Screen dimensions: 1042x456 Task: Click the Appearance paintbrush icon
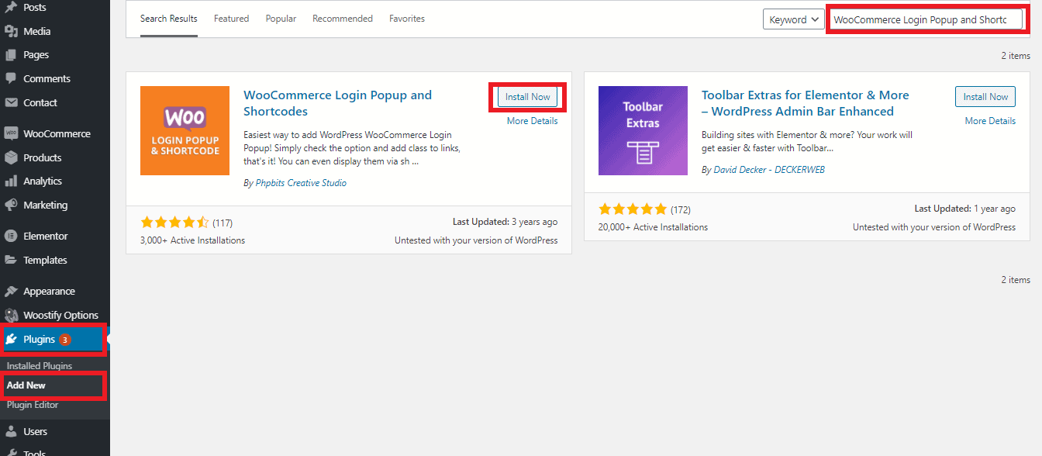pyautogui.click(x=12, y=292)
